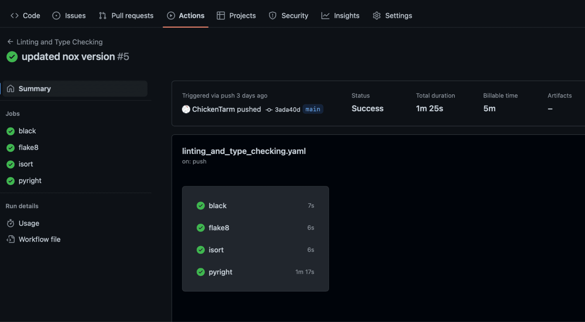Viewport: 585px width, 322px height.
Task: Click the commit icon beside 3ada40d
Action: (269, 110)
